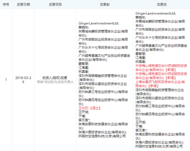Screen dimensions: 190x151
Task: Click the 序号 column header
Action: [6, 4]
